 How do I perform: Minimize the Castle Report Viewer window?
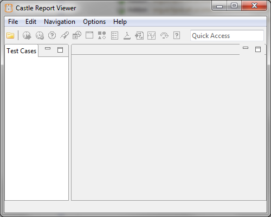[220, 6]
